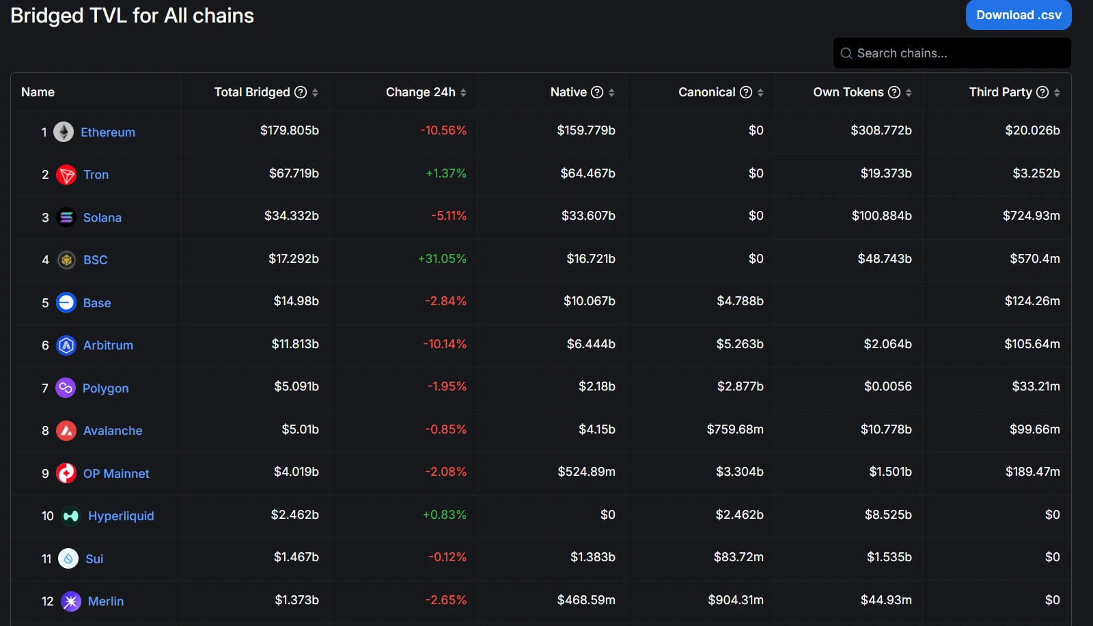Click BSC's 24h change +31.05%

pyautogui.click(x=442, y=259)
